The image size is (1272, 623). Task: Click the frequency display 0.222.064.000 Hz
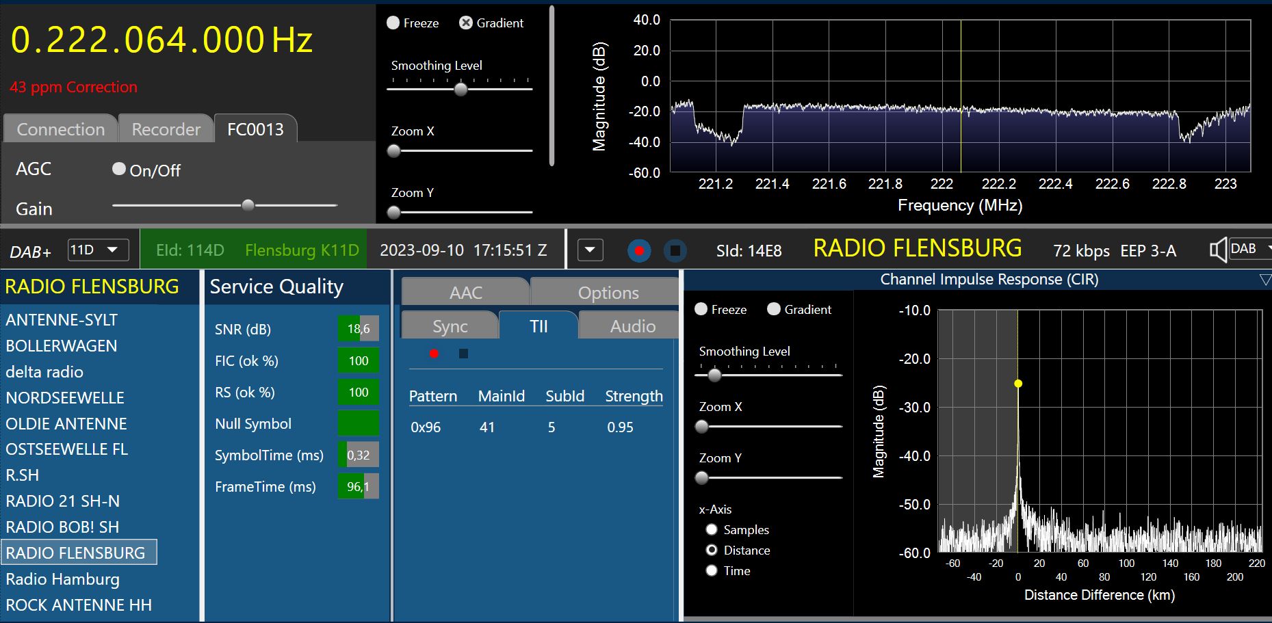[x=161, y=40]
